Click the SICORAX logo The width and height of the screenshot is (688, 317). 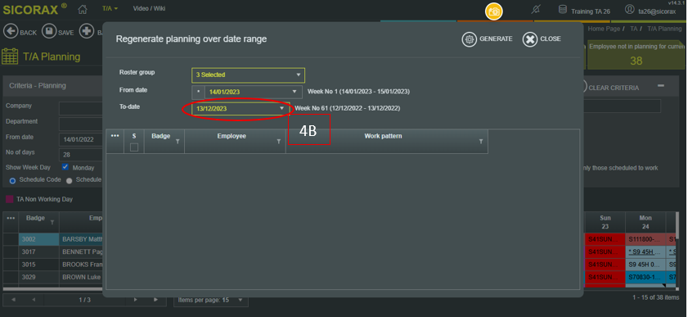pyautogui.click(x=34, y=9)
